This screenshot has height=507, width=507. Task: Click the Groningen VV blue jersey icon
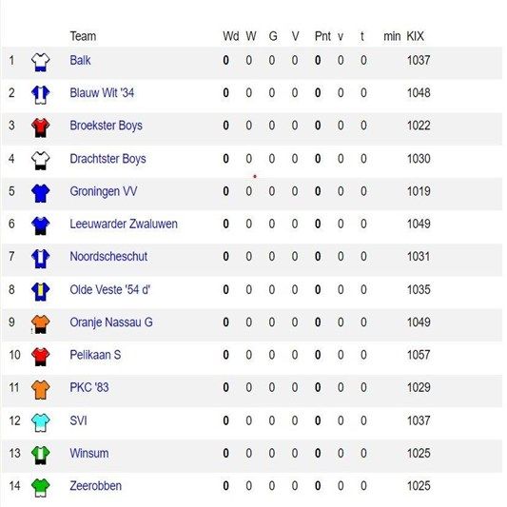[x=40, y=193]
